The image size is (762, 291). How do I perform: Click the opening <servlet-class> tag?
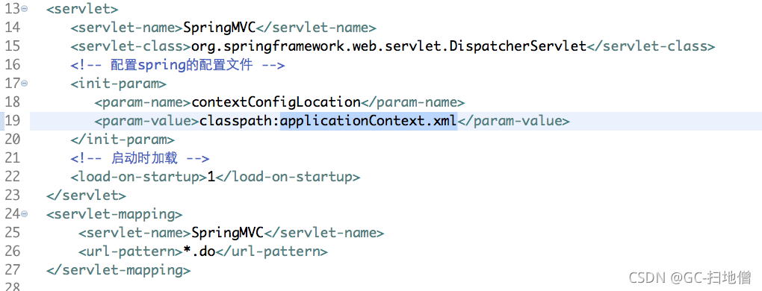point(131,46)
